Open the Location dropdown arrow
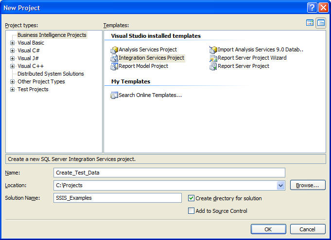The width and height of the screenshot is (331, 240). (280, 186)
